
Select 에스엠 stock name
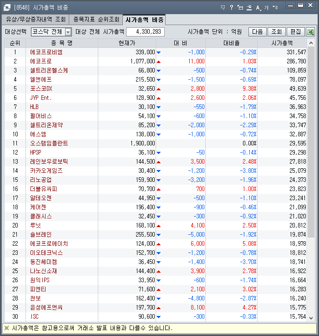point(38,134)
